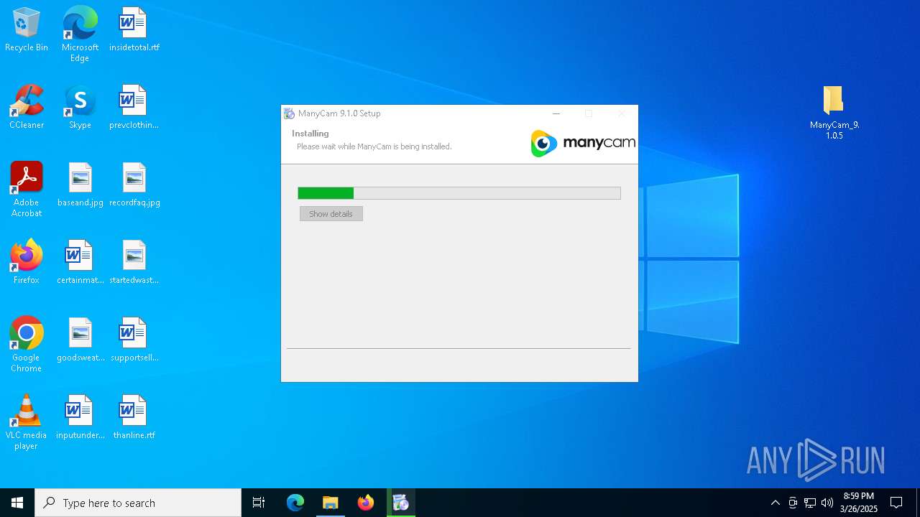Open the ManyCam_9.1.0.5 folder

pos(834,113)
